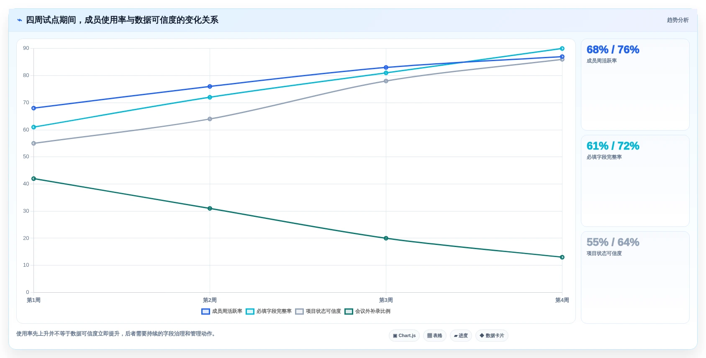706x358 pixels.
Task: Click the 90 y-axis tick label
Action: click(x=26, y=49)
